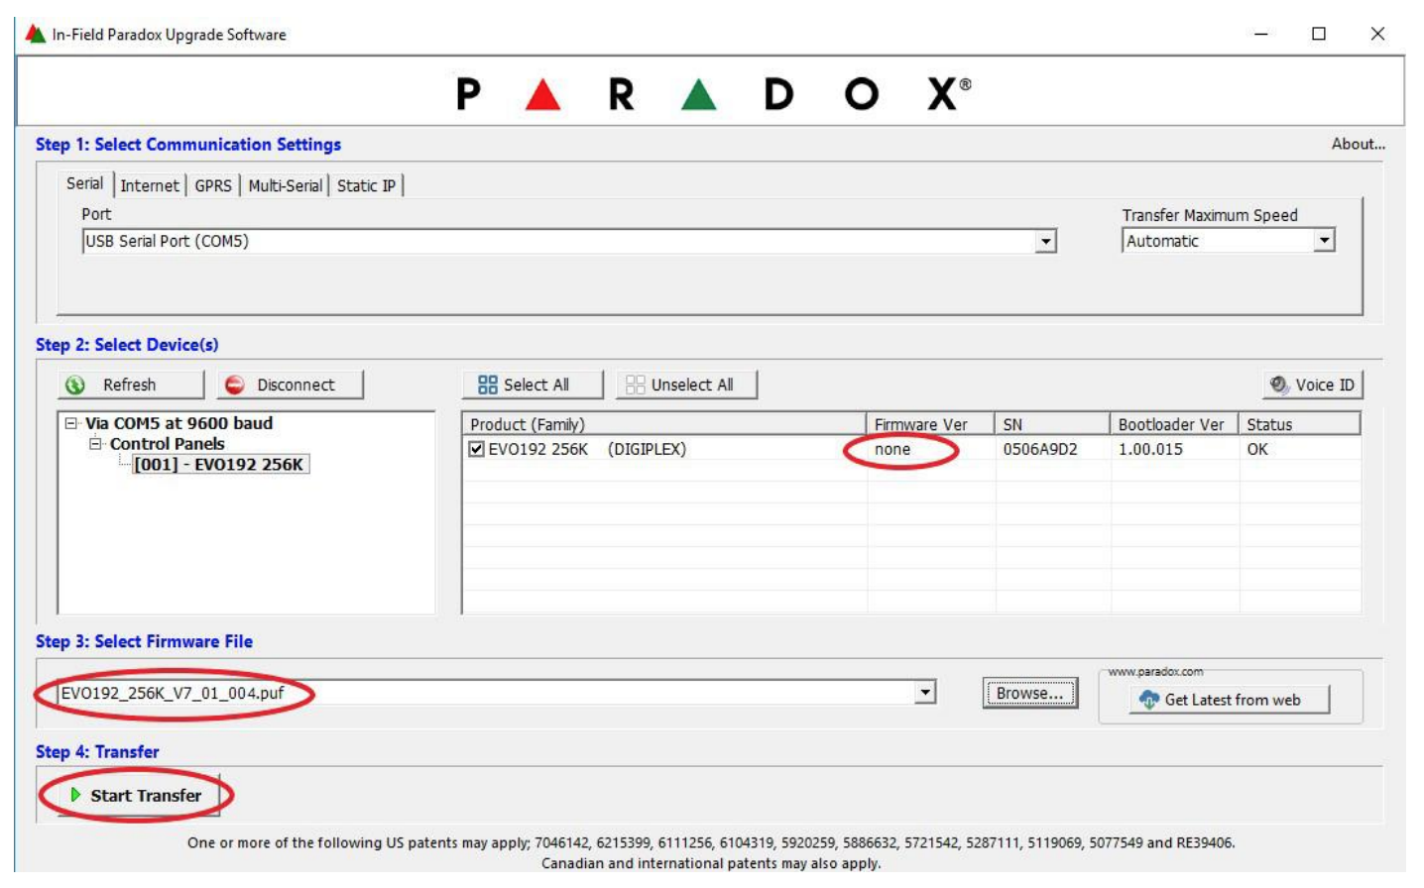The image size is (1424, 888).
Task: Click serial number 0506A9D2 cell
Action: 1040,449
